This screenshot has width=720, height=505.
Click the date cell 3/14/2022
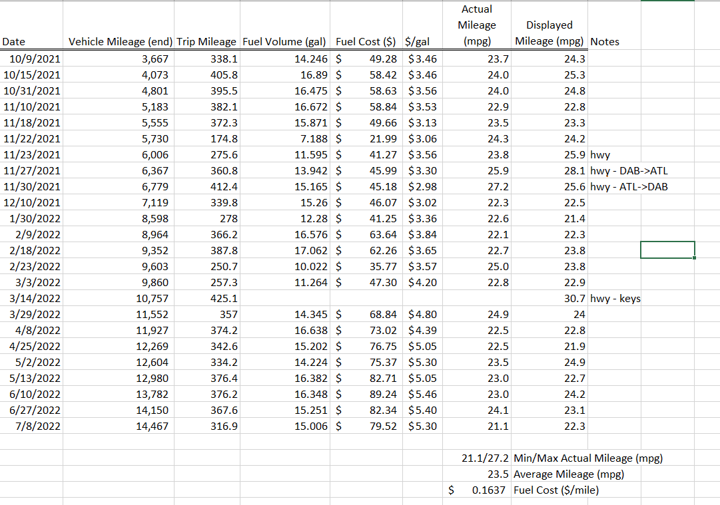tap(31, 298)
